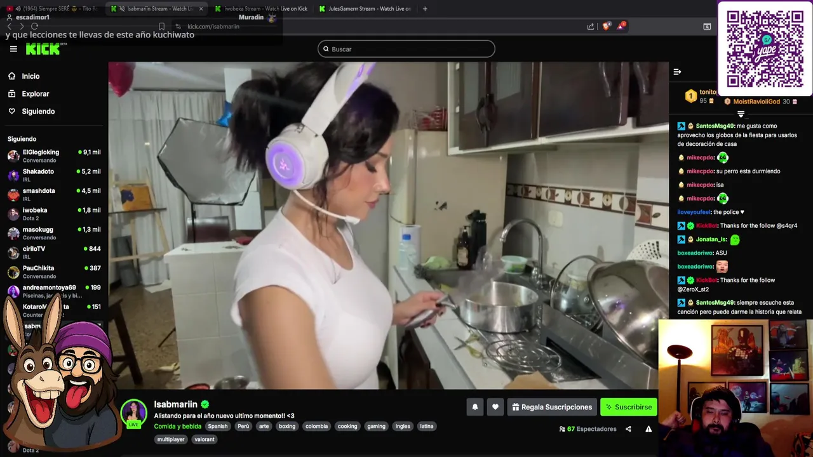Open PauChikita channel in following list
Screen dimensions: 813x457
point(54,272)
